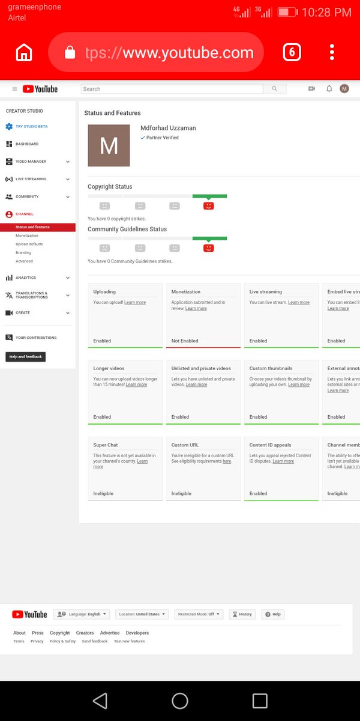
Task: Expand the Translations & Transcriptions chevron
Action: coord(68,295)
